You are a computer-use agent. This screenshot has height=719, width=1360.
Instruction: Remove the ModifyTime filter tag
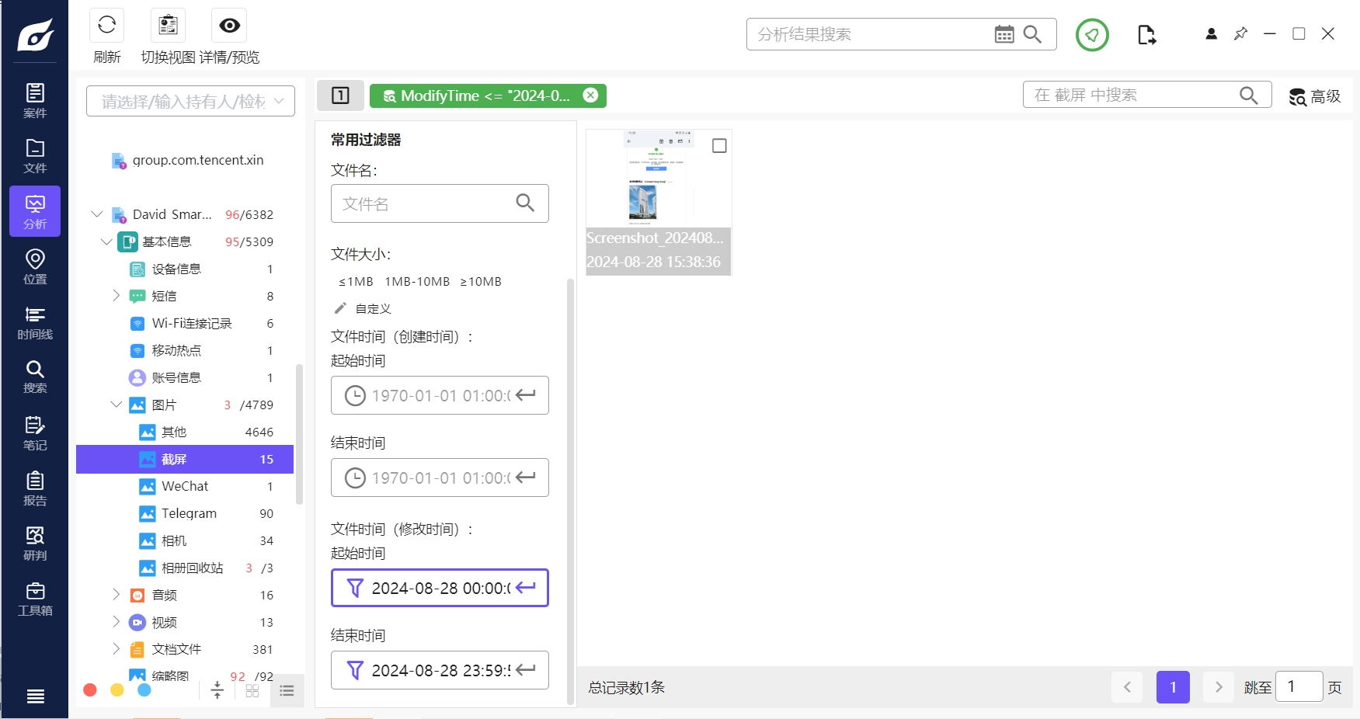[590, 96]
